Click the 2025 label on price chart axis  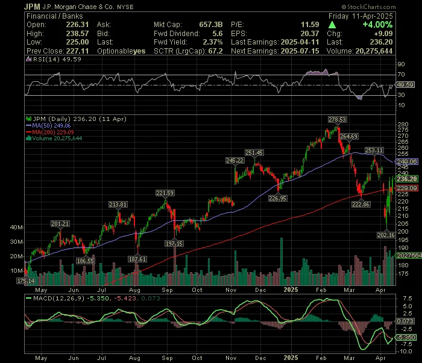coord(291,290)
